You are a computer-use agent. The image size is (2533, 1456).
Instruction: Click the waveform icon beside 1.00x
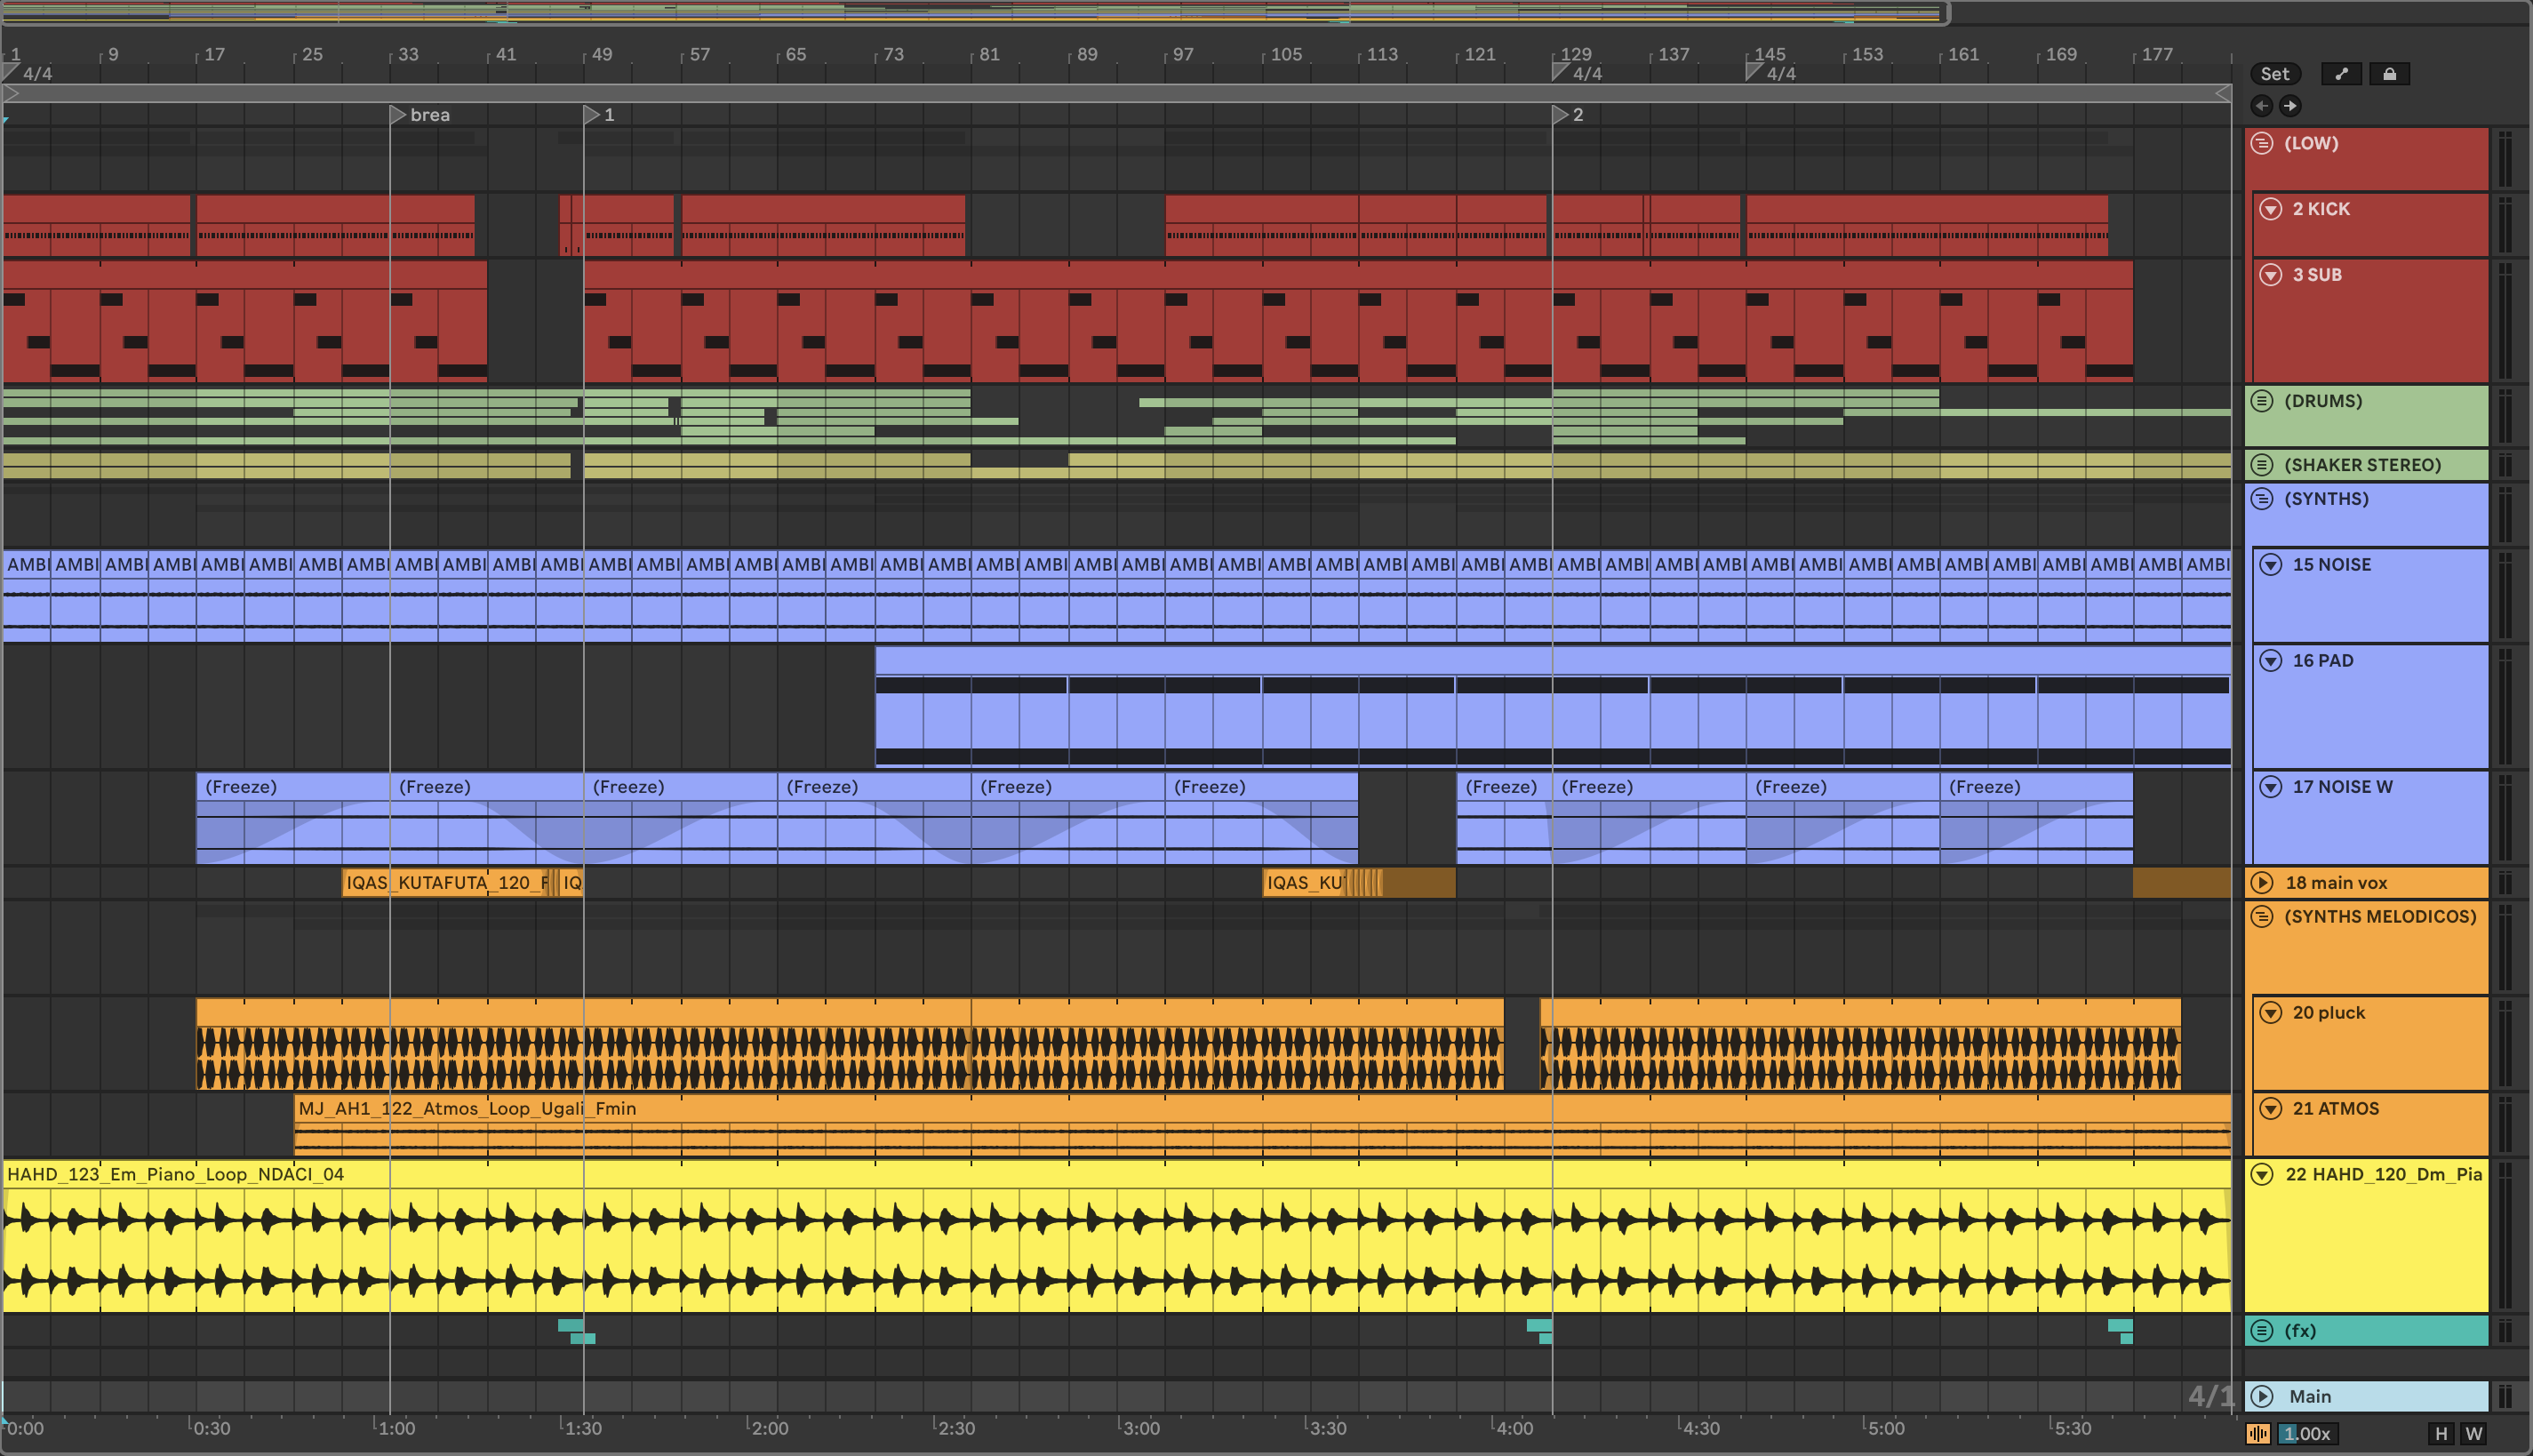[x=2258, y=1433]
